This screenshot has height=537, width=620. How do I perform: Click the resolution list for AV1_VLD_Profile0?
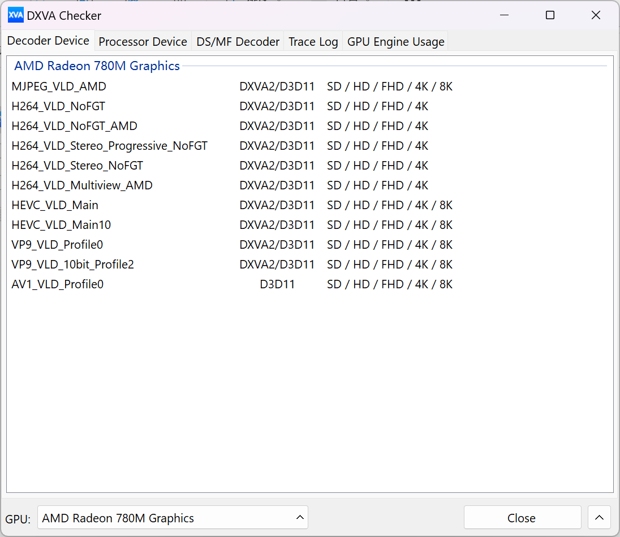tap(389, 284)
